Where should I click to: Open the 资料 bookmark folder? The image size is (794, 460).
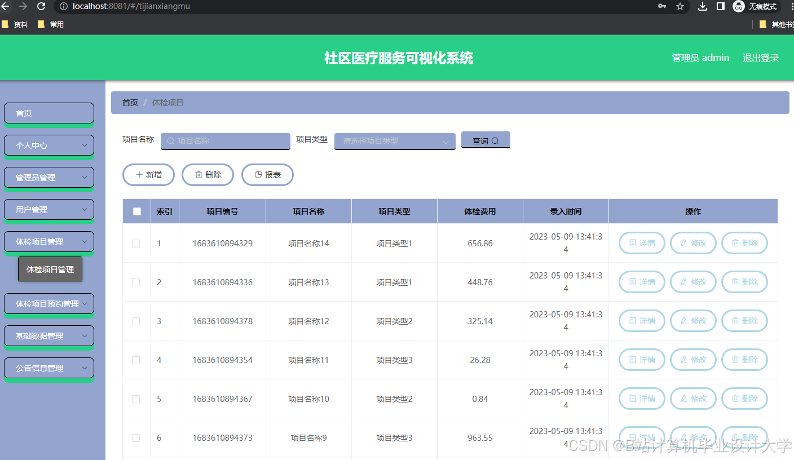click(15, 24)
